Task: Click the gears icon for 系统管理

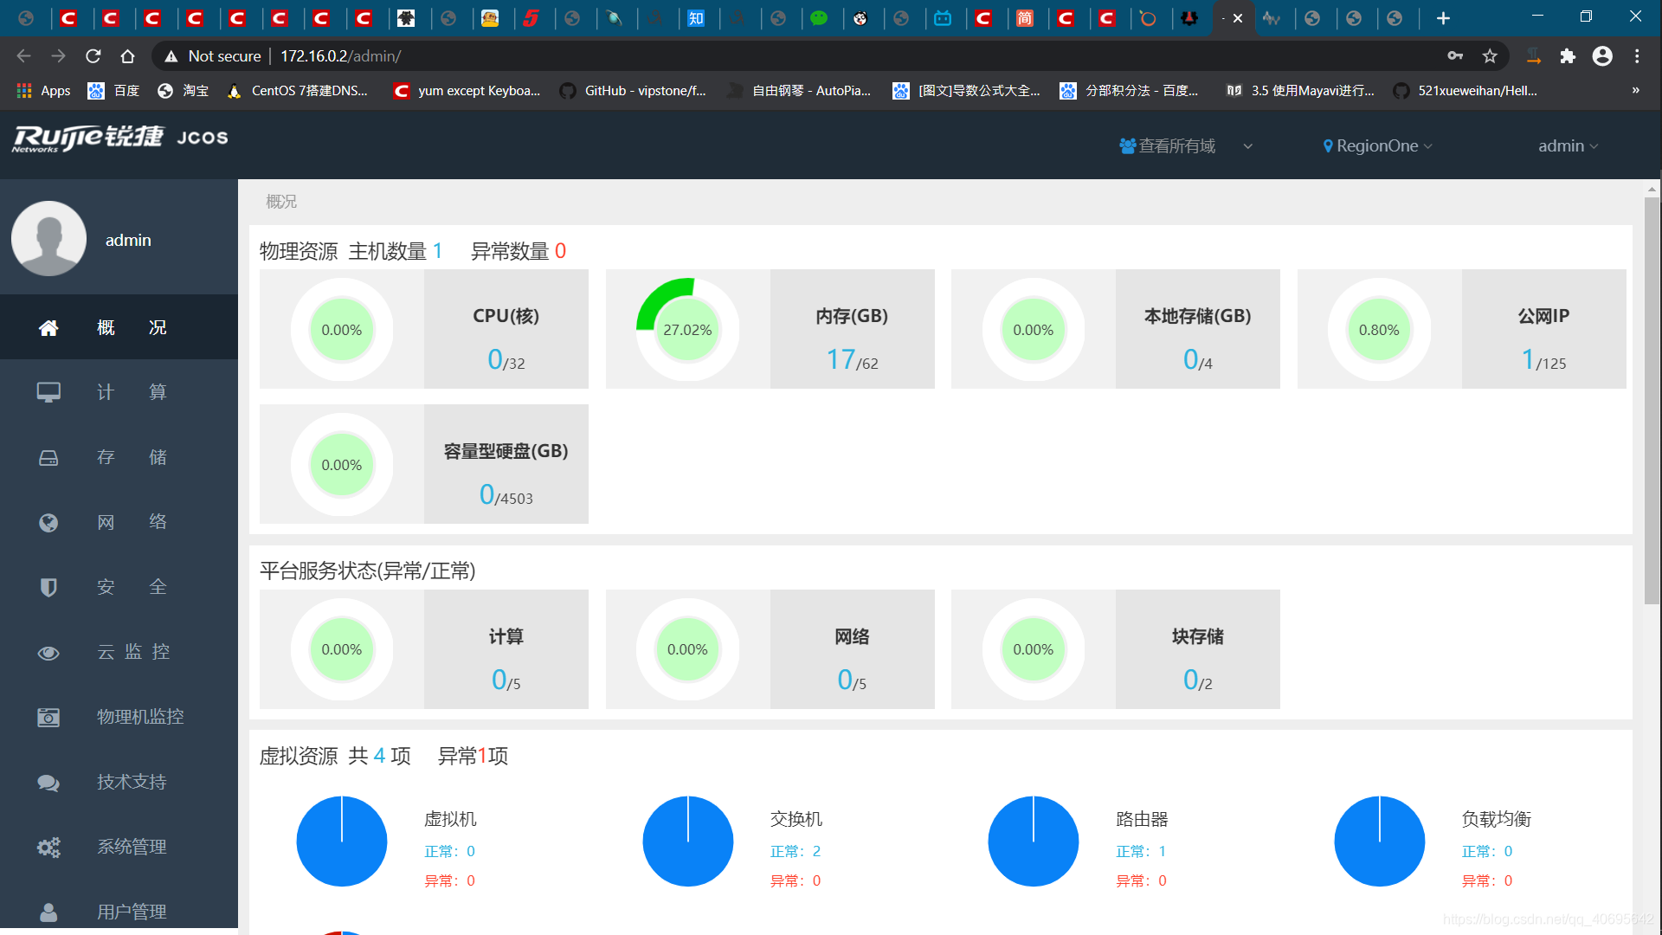Action: (x=48, y=847)
